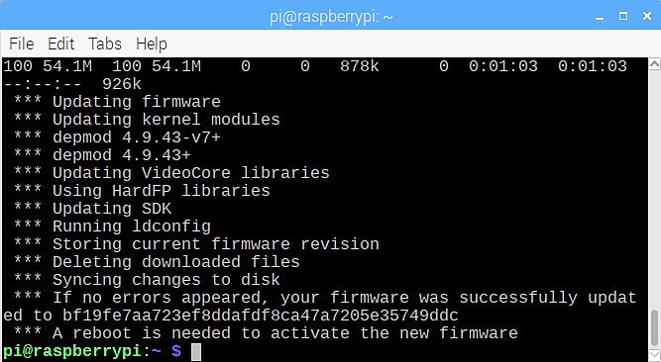This screenshot has height=362, width=661.
Task: Click the empty scrollbar track above the thumb
Action: click(x=654, y=190)
